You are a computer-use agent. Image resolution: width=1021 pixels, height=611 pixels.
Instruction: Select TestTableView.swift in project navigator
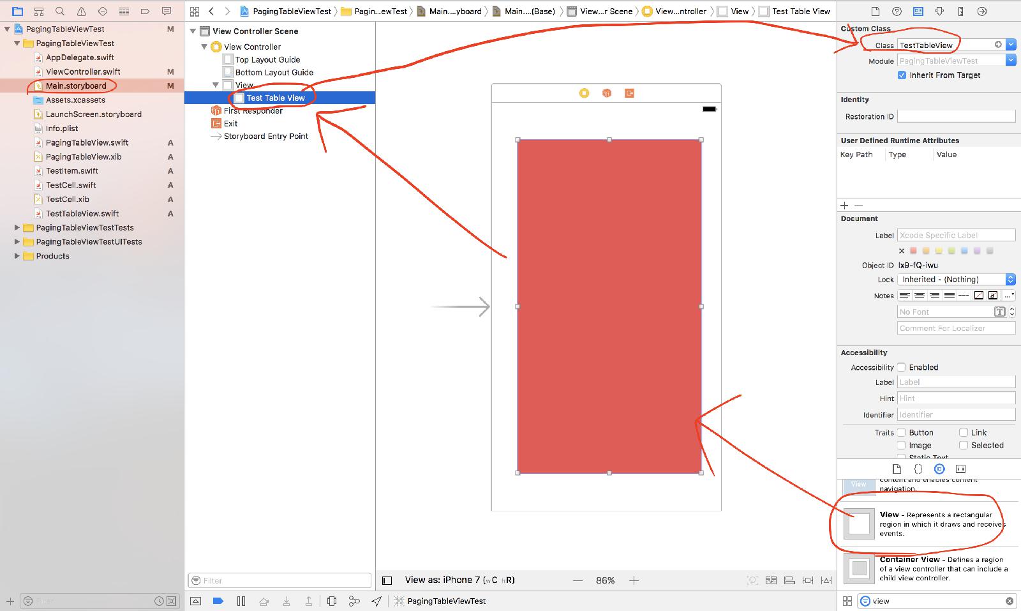coord(82,213)
